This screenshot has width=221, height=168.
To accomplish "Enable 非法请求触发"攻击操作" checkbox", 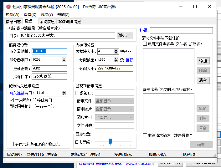I will 145,135.
